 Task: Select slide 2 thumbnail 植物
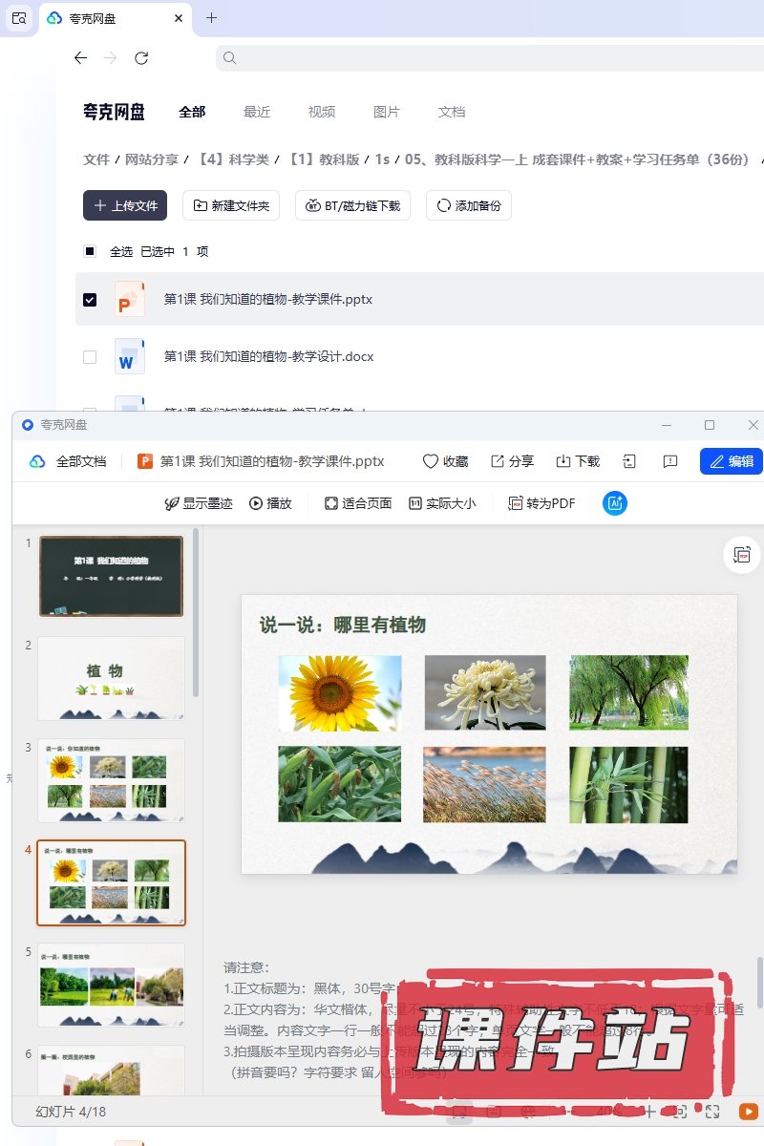tap(111, 678)
